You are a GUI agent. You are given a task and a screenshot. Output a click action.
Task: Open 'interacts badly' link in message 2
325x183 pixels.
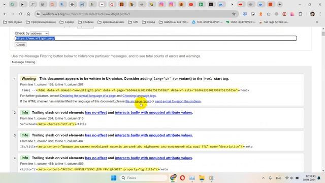(153, 112)
